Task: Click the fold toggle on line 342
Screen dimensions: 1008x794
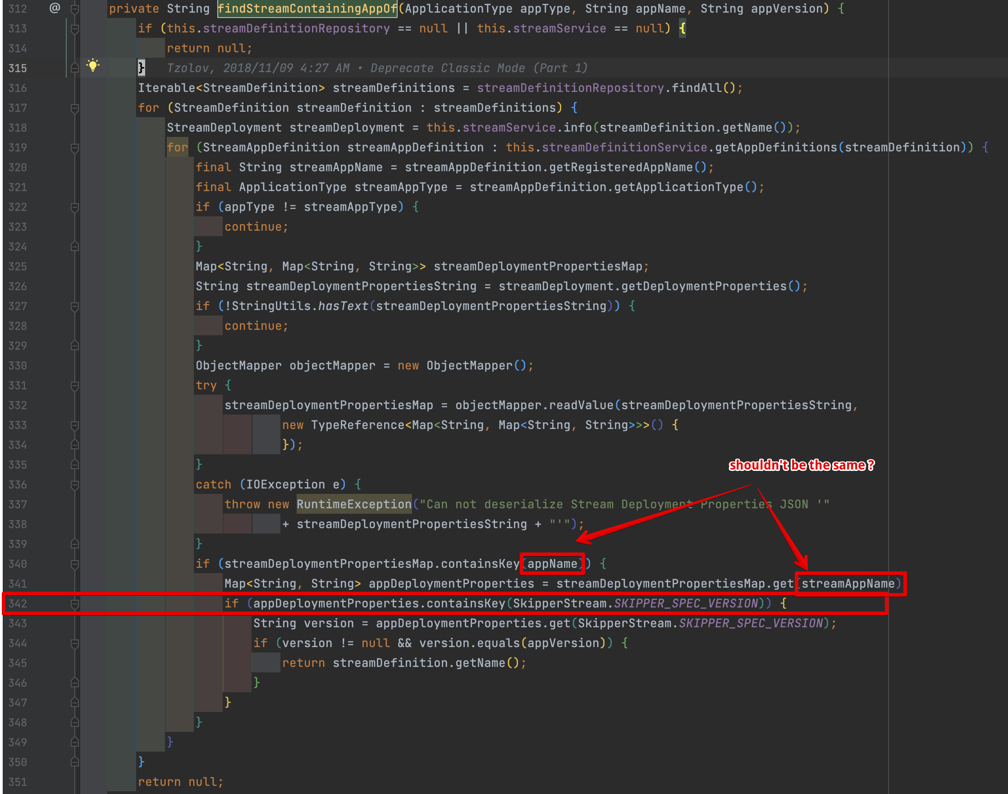Action: [x=74, y=603]
